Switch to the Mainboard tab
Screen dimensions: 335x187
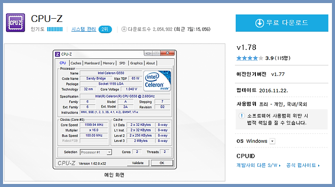click(x=92, y=63)
